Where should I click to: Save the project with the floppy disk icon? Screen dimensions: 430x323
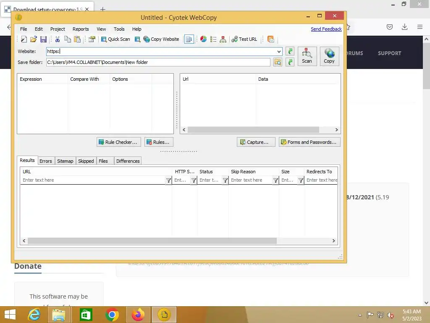(43, 39)
